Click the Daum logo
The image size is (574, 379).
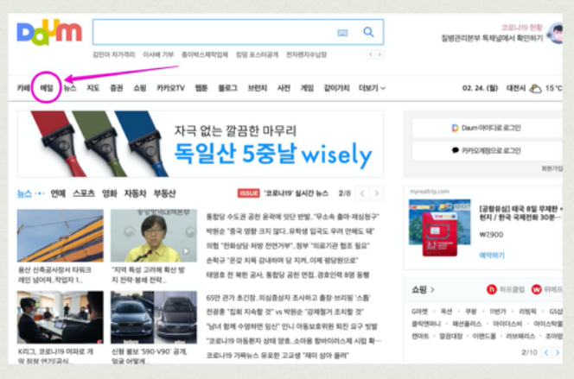tap(49, 32)
